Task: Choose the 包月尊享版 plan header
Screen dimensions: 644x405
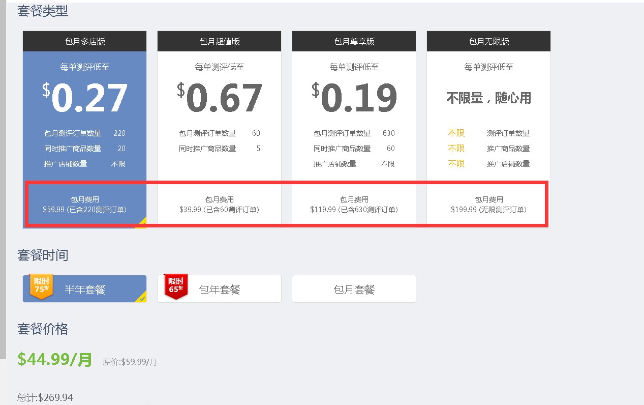Action: pyautogui.click(x=354, y=42)
